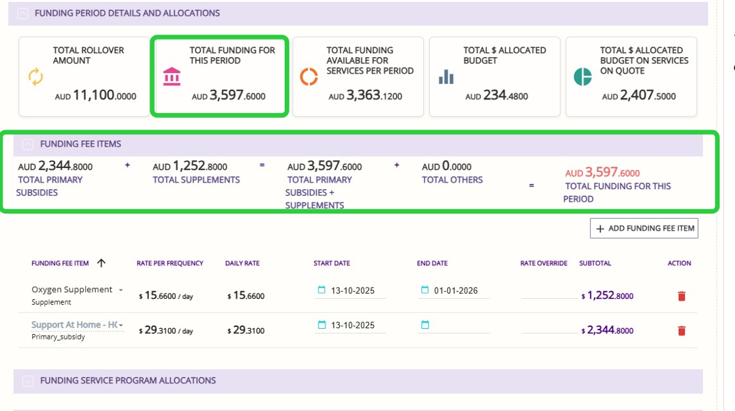Click the pink bank building icon
735x411 pixels.
click(x=171, y=76)
